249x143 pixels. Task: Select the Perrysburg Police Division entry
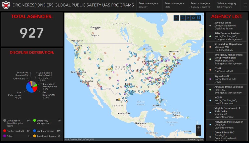coord(226,125)
